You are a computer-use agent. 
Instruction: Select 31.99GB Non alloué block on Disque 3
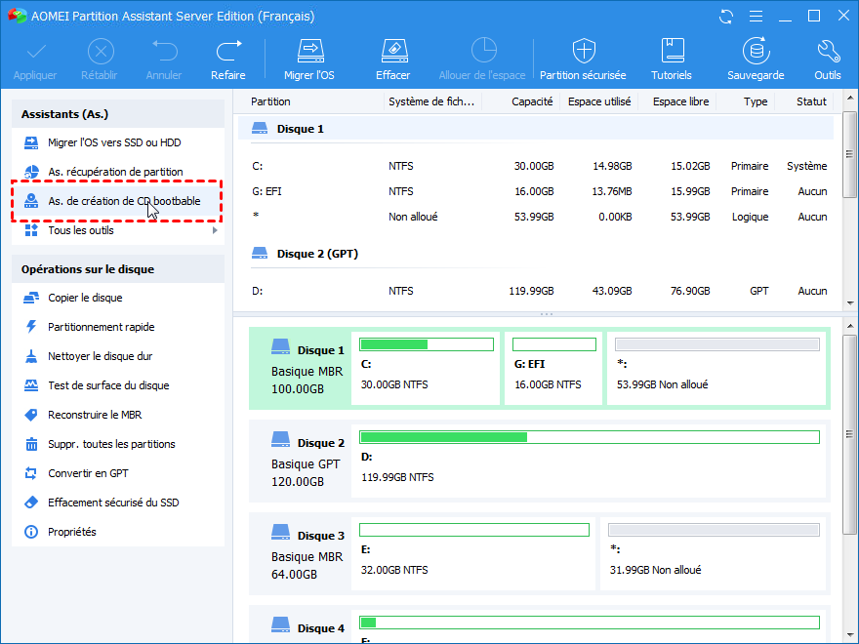[x=713, y=553]
